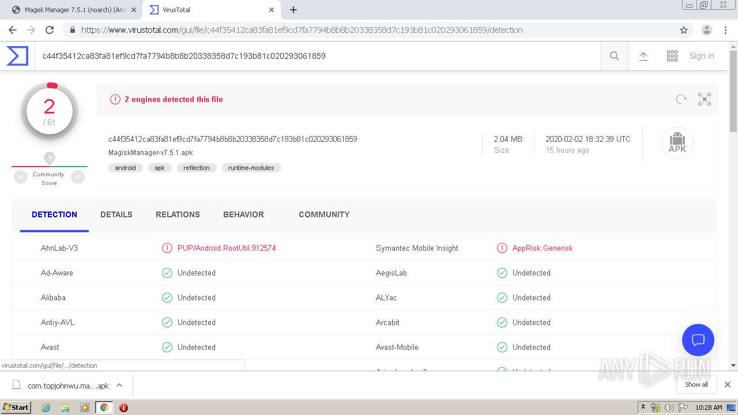Open the RELATIONS tab
Image resolution: width=738 pixels, height=415 pixels.
tap(178, 214)
